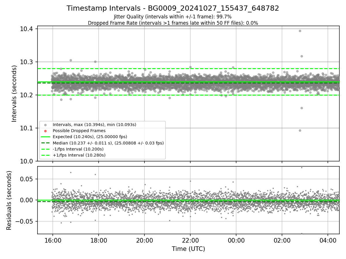Click the 16:00 x-axis tick label
346x259 pixels.
pyautogui.click(x=52, y=240)
